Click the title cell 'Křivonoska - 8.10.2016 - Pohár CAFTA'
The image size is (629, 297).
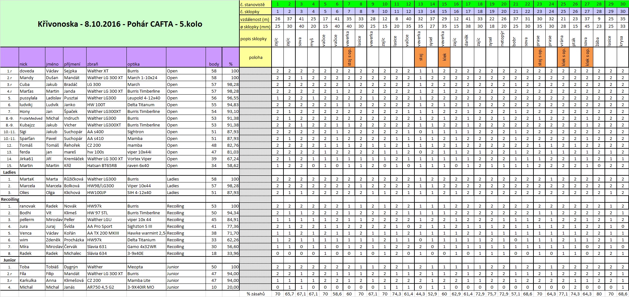coord(120,24)
